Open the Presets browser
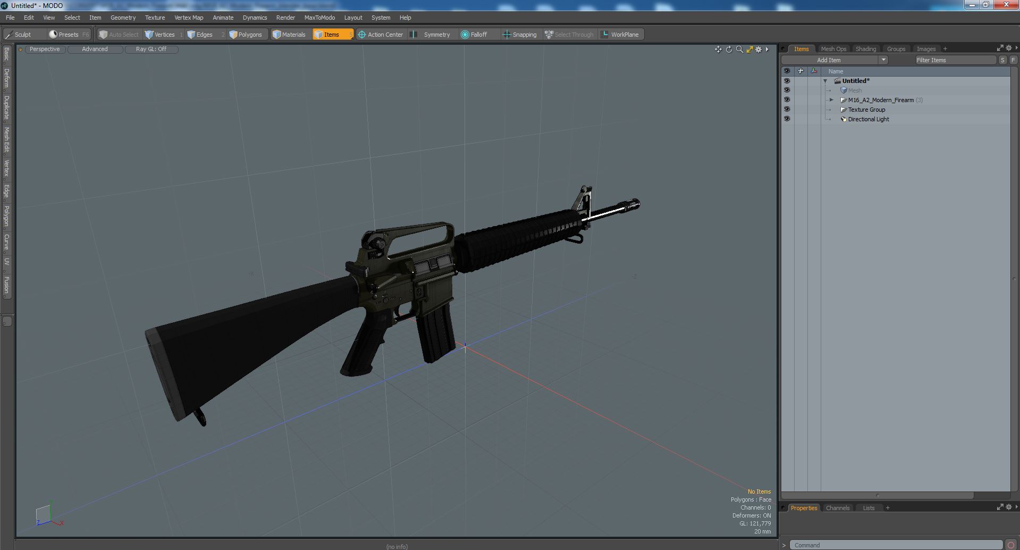Screen dimensions: 1020x550 point(69,35)
